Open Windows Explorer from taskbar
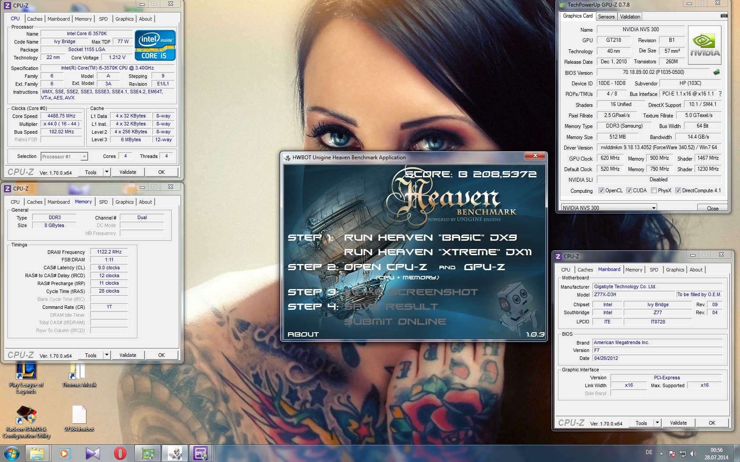740x462 pixels. click(x=37, y=453)
